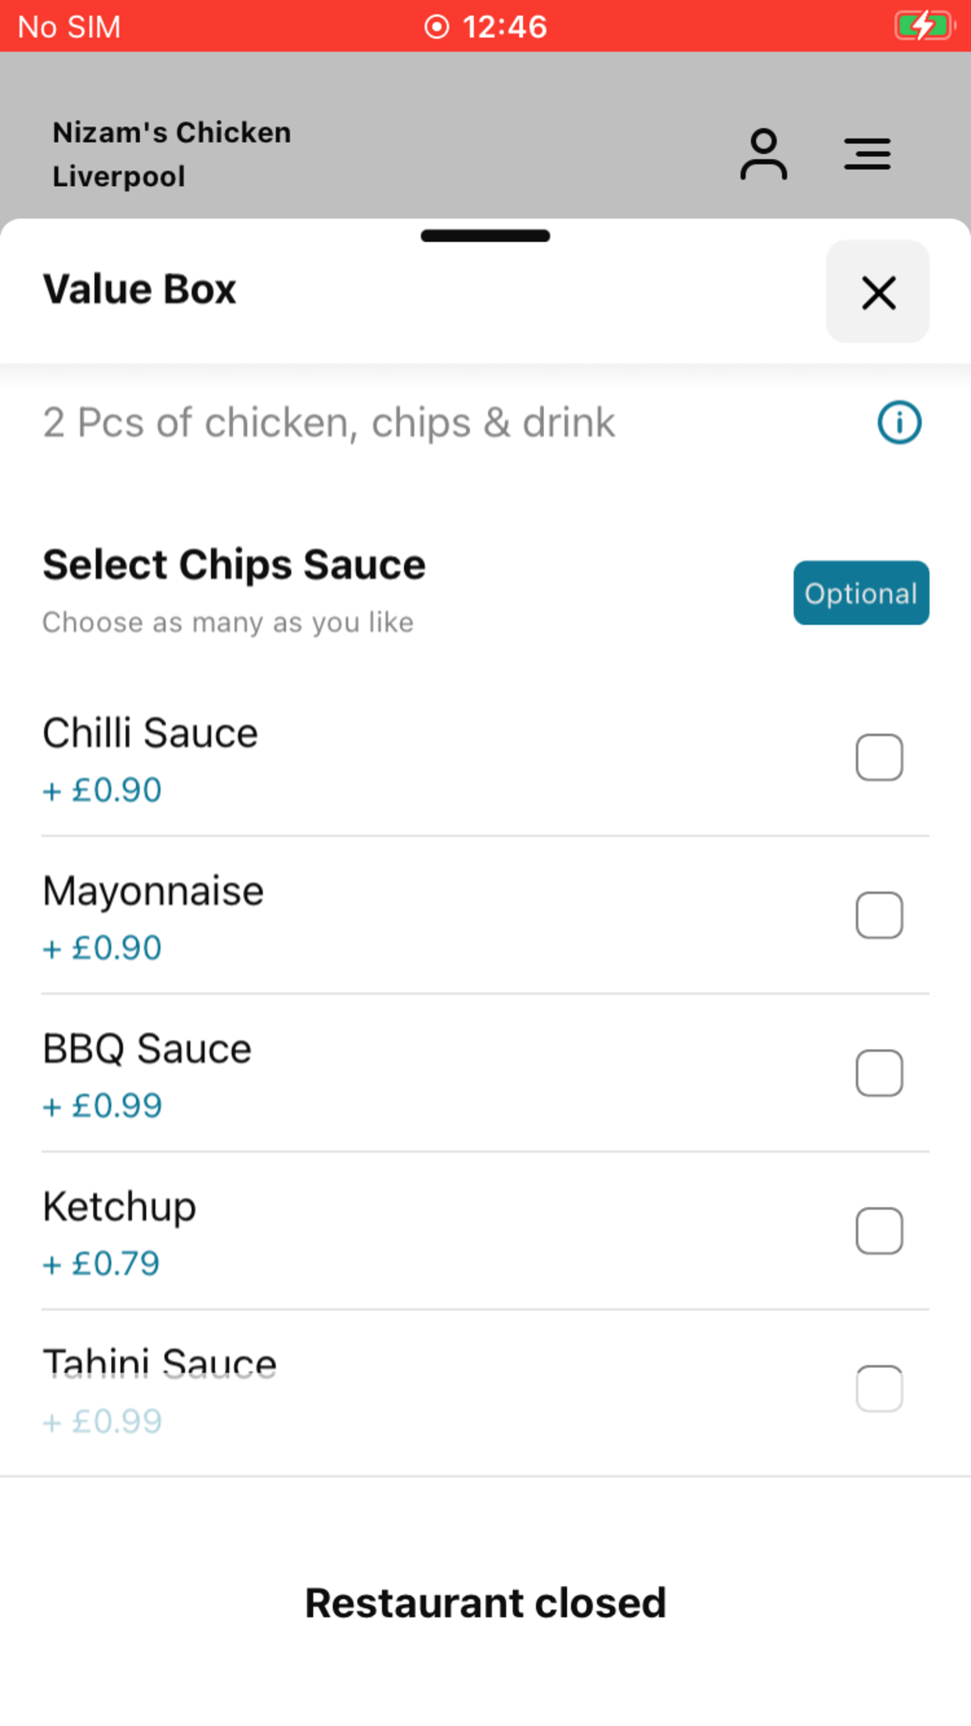Open the hamburger menu icon
This screenshot has height=1726, width=971.
pyautogui.click(x=867, y=154)
